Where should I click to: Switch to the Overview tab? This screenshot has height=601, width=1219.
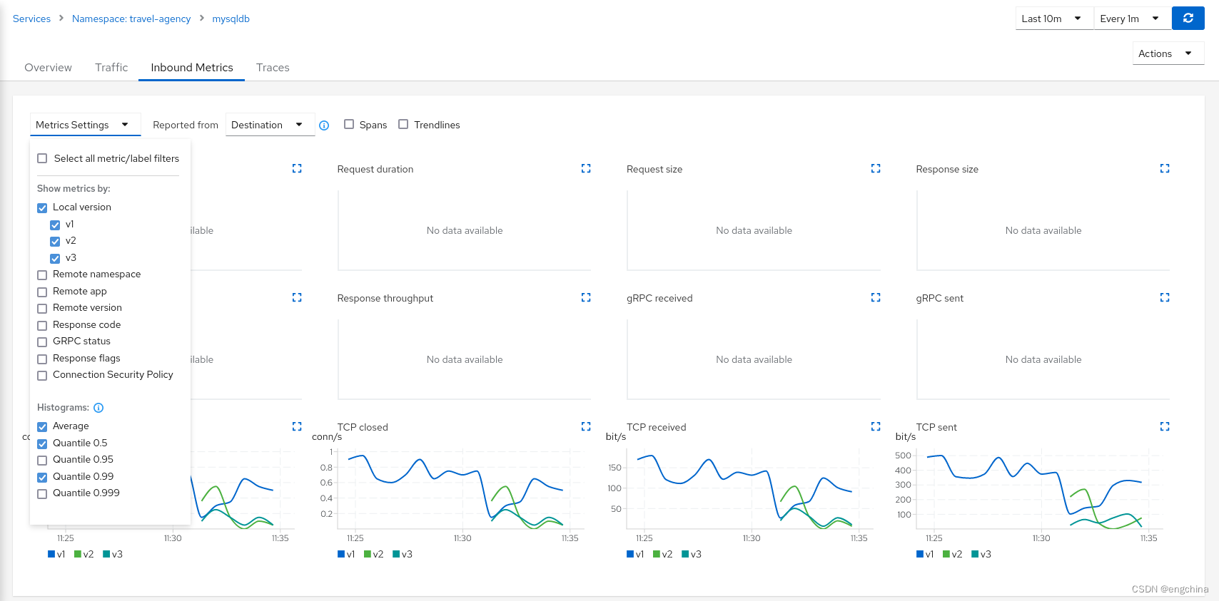pyautogui.click(x=48, y=68)
